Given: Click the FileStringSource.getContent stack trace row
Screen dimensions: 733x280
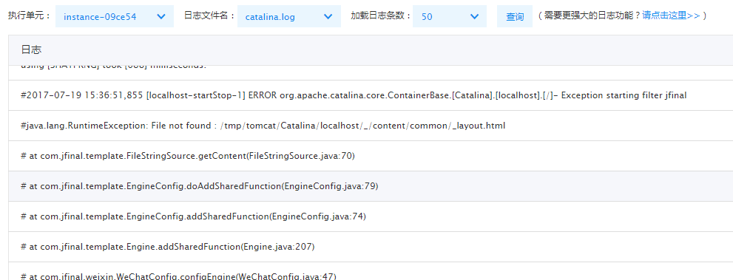Looking at the screenshot, I should [371, 156].
